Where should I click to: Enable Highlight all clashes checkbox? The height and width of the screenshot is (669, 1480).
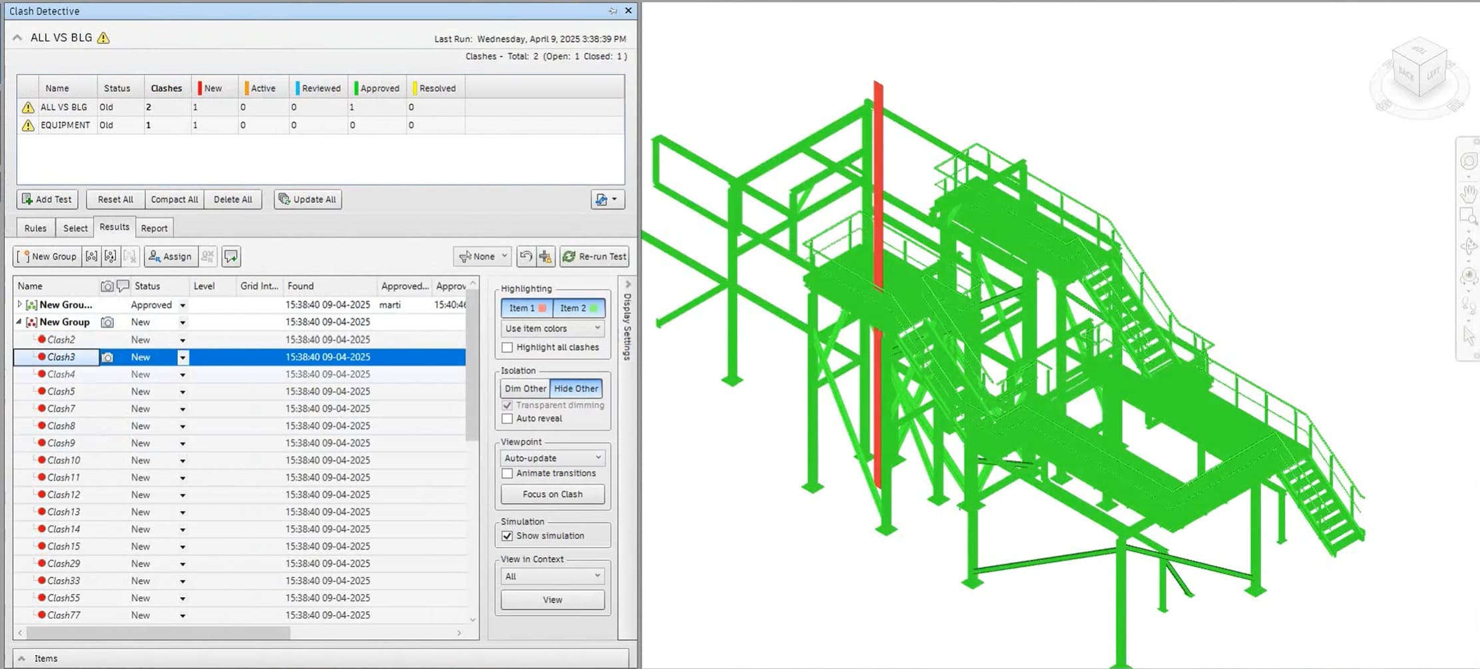[507, 347]
